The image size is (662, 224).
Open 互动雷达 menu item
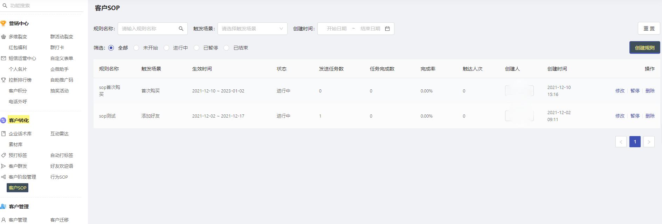(x=60, y=134)
